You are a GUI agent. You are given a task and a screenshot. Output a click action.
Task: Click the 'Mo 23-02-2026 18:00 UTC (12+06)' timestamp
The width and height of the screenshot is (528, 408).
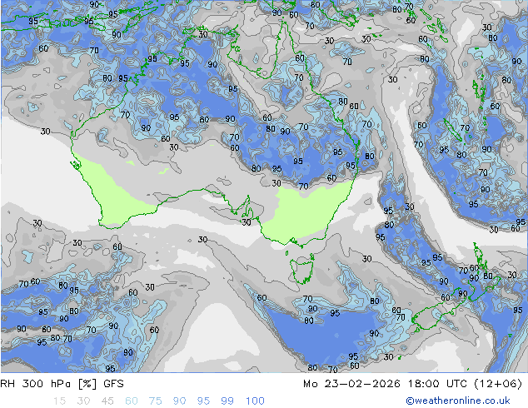(412, 384)
